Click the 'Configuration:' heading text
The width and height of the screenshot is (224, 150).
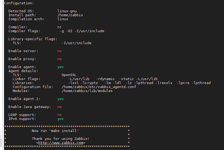19,3
